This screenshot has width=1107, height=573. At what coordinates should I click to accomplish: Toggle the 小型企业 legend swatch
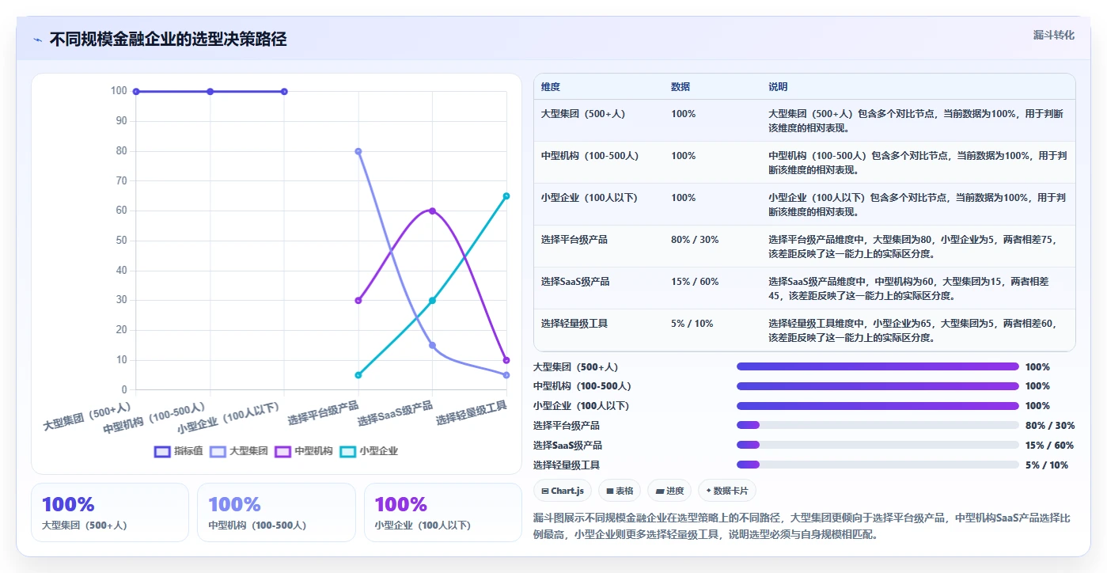point(347,451)
